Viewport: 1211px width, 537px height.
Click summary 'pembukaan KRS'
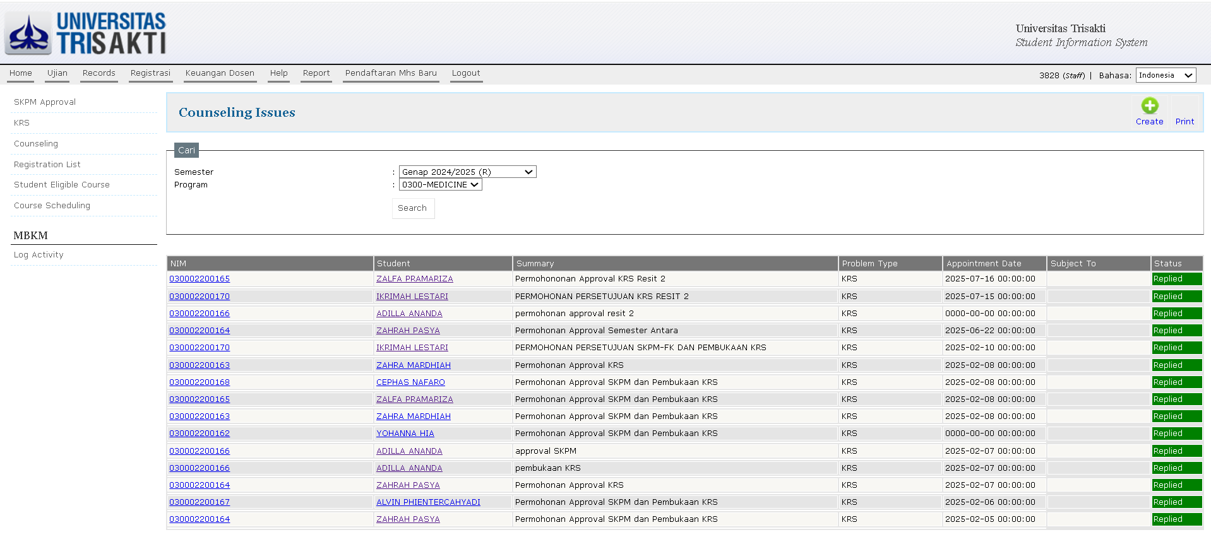tap(548, 468)
